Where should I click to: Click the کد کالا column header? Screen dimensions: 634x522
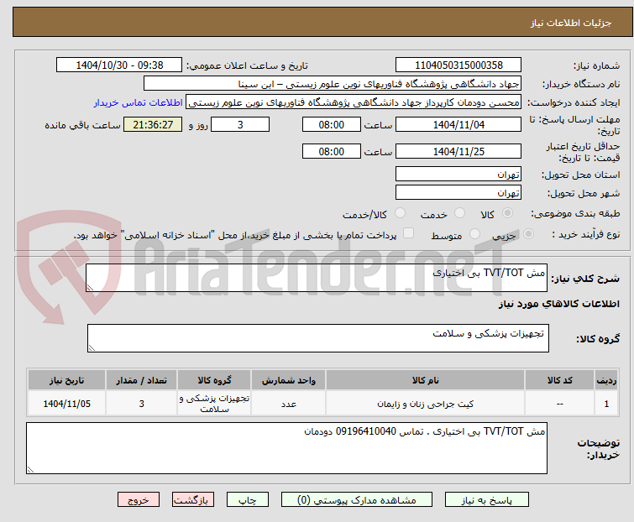[x=559, y=380]
